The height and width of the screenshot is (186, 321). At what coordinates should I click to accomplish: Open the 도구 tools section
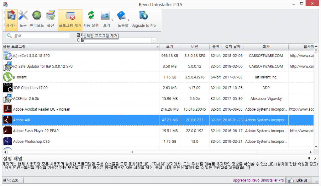coord(23,20)
